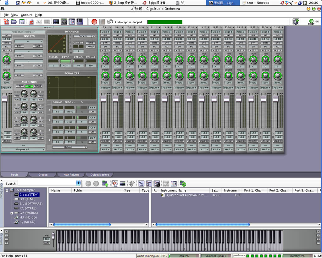Launch the instrument editor (red E icon)
This screenshot has width=322, height=258.
pos(31,22)
